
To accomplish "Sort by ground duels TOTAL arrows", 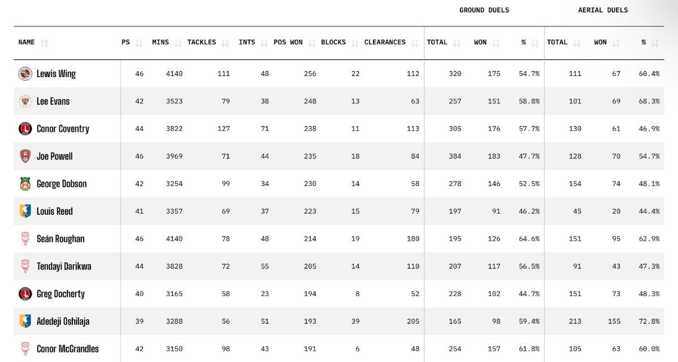I will pyautogui.click(x=457, y=43).
